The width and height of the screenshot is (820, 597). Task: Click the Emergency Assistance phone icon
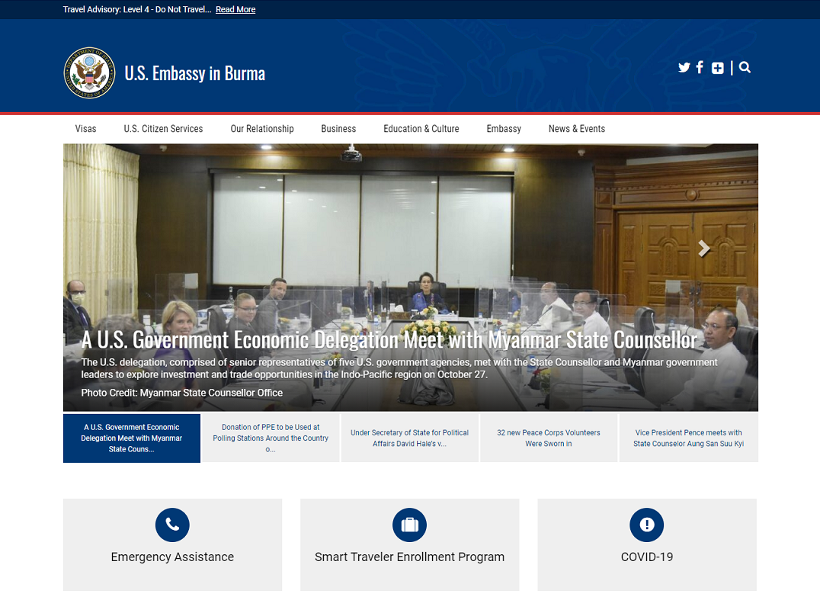[172, 525]
